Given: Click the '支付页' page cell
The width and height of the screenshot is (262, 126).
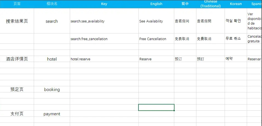Looking at the screenshot, I should 17,114.
